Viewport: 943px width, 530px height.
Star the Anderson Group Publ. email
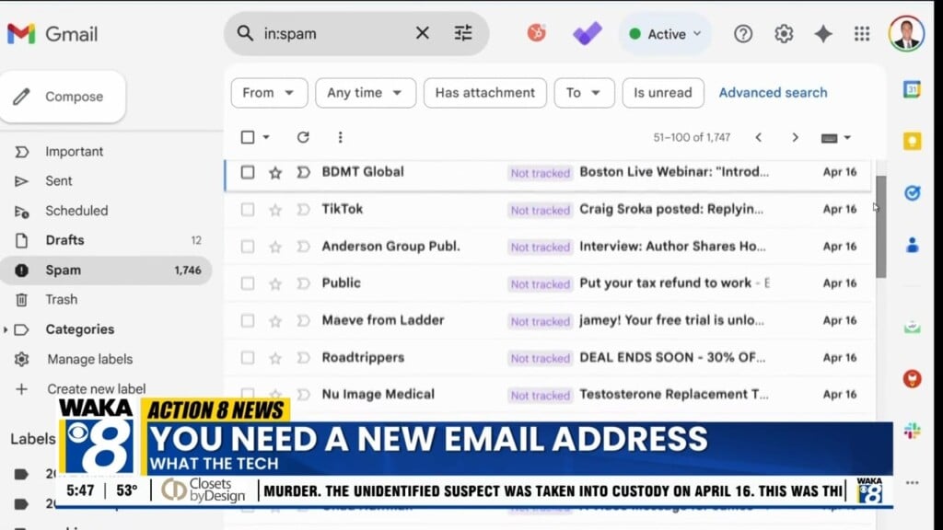(x=275, y=247)
